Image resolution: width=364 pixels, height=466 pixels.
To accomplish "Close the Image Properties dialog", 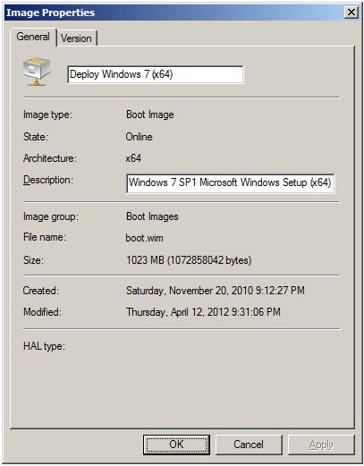I will point(351,13).
